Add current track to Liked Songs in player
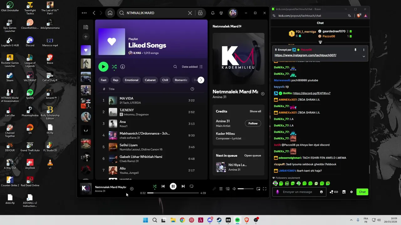This screenshot has height=225, width=401. click(132, 189)
